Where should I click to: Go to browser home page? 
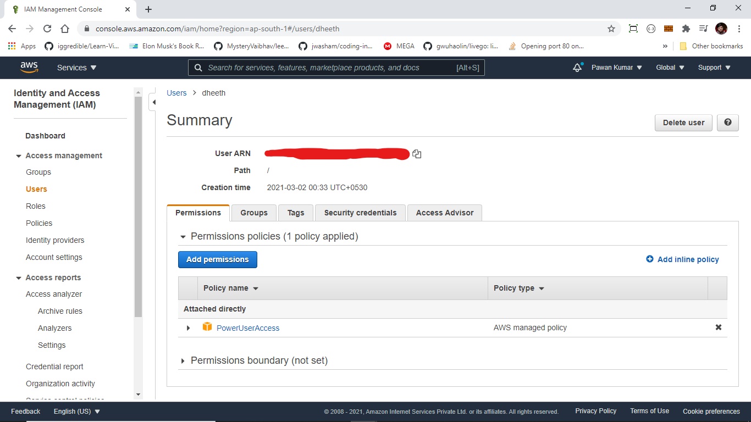(65, 29)
